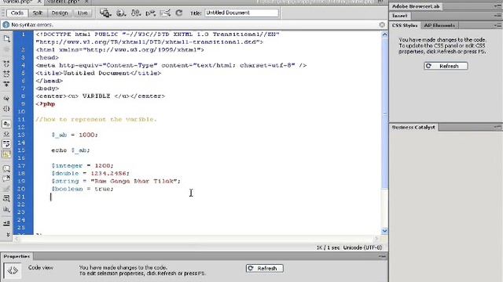The width and height of the screenshot is (503, 282).
Task: Toggle Line Numbers in coding toolbar
Action: [6, 124]
